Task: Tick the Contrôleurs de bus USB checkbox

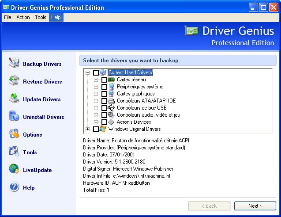Action: 104,108
